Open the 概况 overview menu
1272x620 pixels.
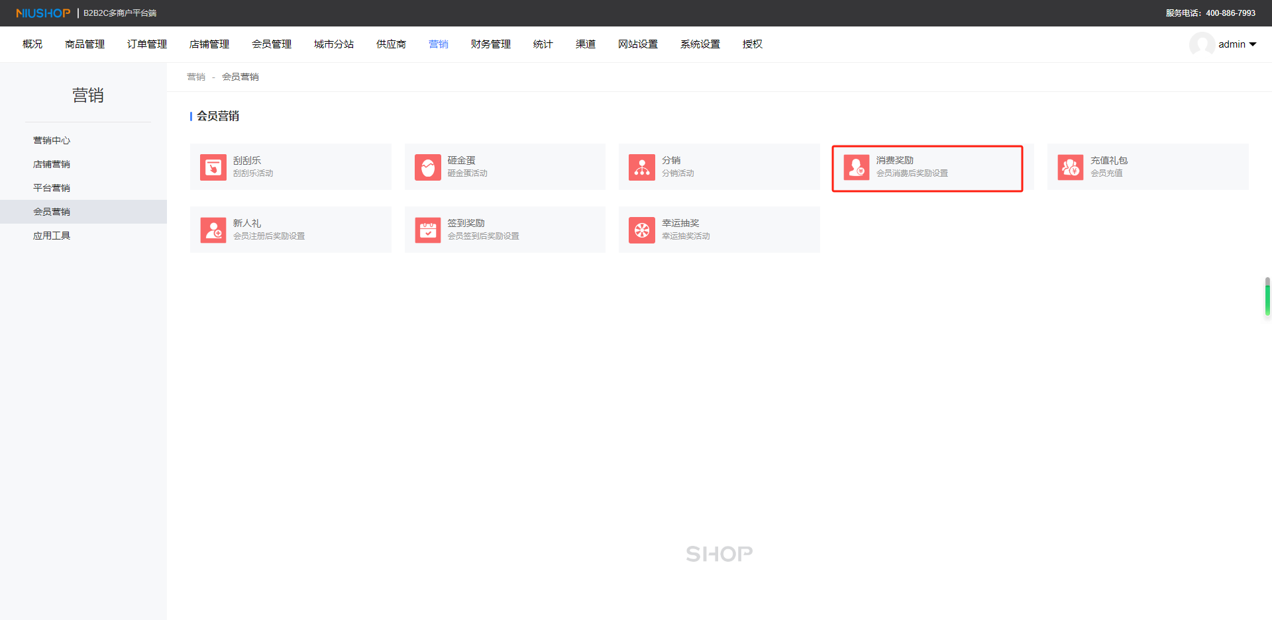click(32, 44)
